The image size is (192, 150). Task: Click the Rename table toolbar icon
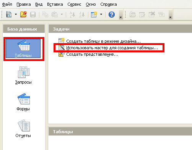pos(161,15)
